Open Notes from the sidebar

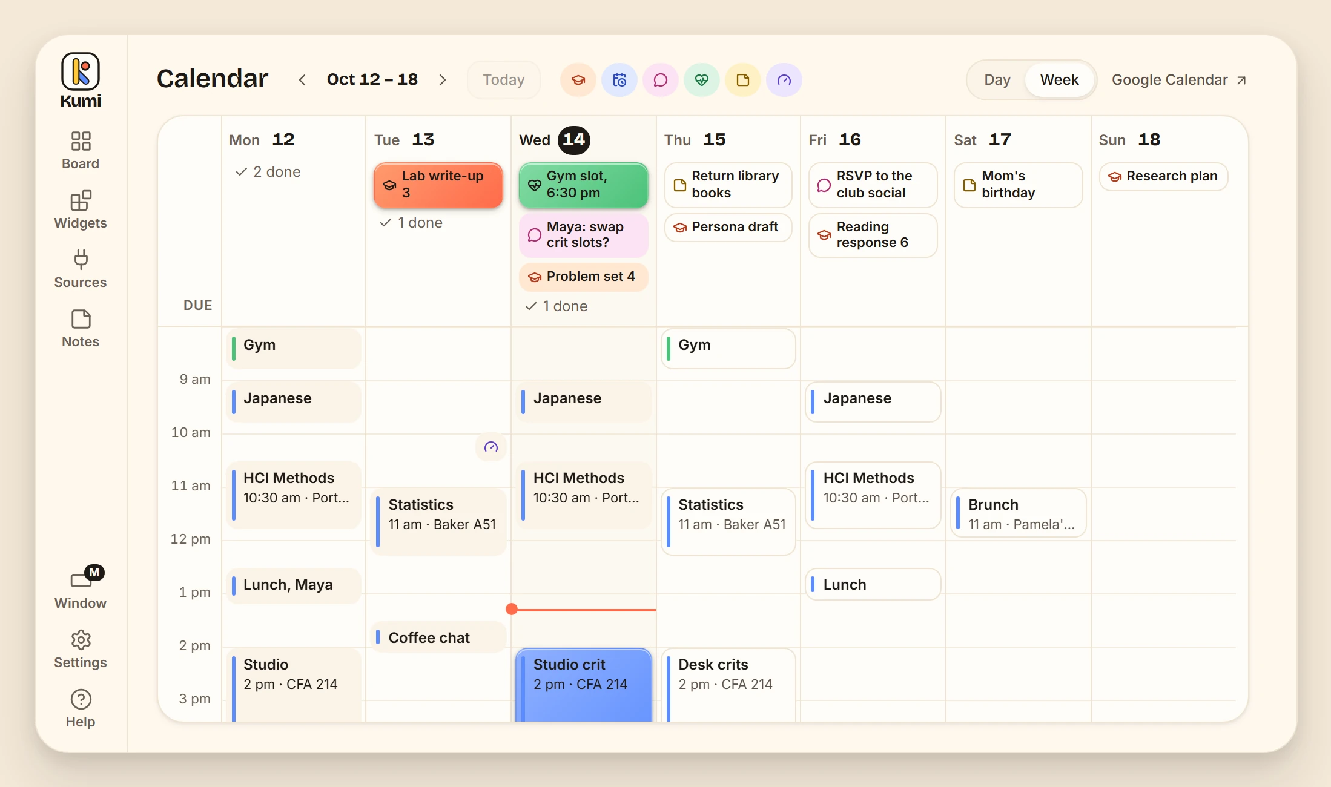point(81,329)
